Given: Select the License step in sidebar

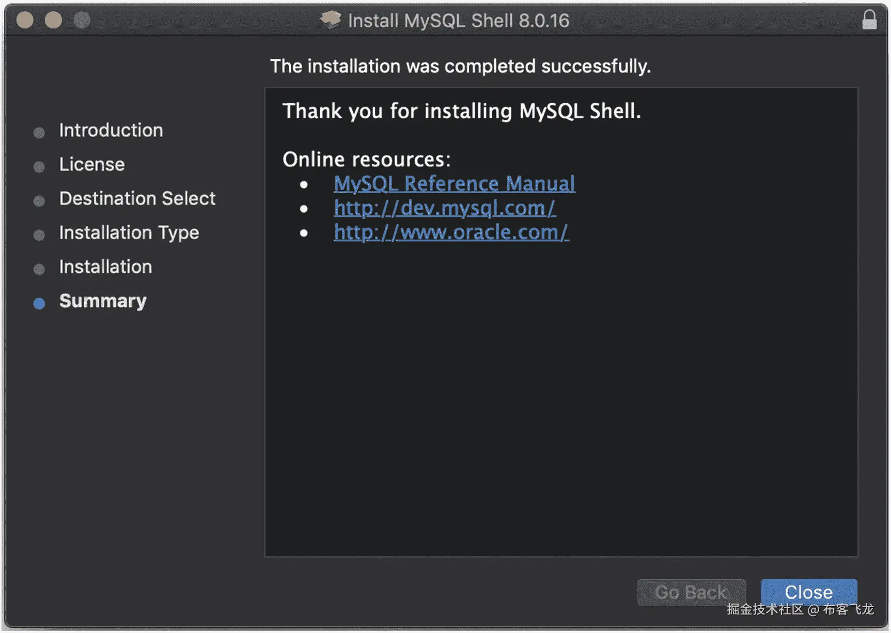Looking at the screenshot, I should 91,164.
